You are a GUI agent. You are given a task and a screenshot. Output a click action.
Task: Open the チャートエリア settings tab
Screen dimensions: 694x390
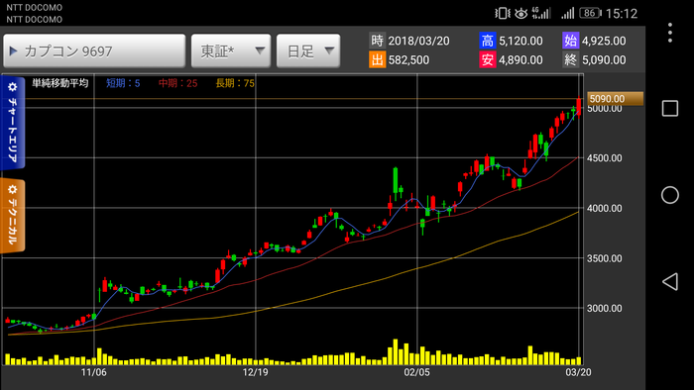point(12,123)
